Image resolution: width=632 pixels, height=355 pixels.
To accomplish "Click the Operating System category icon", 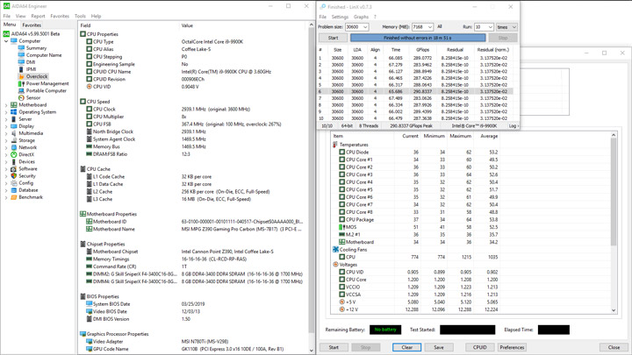I will pos(14,112).
